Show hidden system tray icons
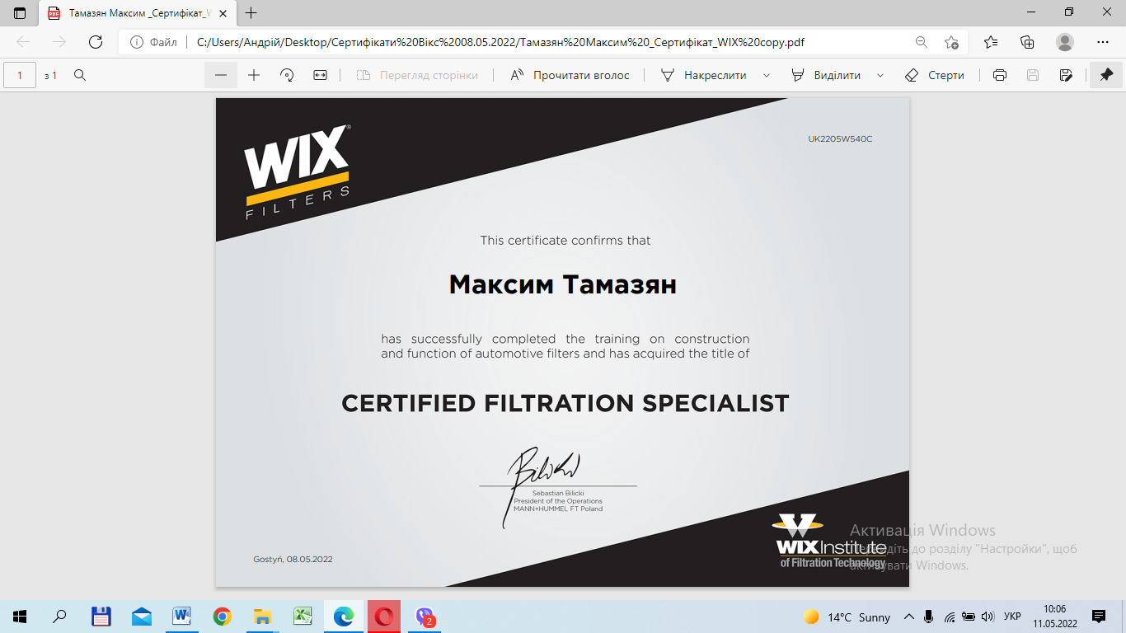This screenshot has height=633, width=1126. (909, 617)
